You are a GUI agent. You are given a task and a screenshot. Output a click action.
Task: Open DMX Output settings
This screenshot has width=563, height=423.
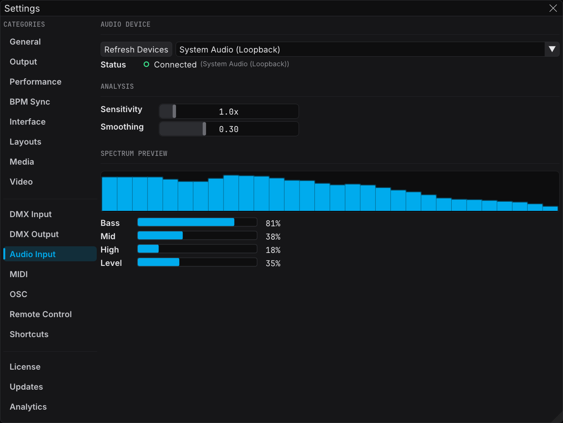50,234
